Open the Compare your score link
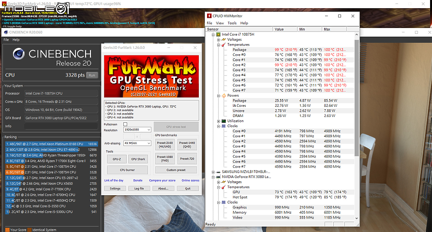 (x=162, y=181)
